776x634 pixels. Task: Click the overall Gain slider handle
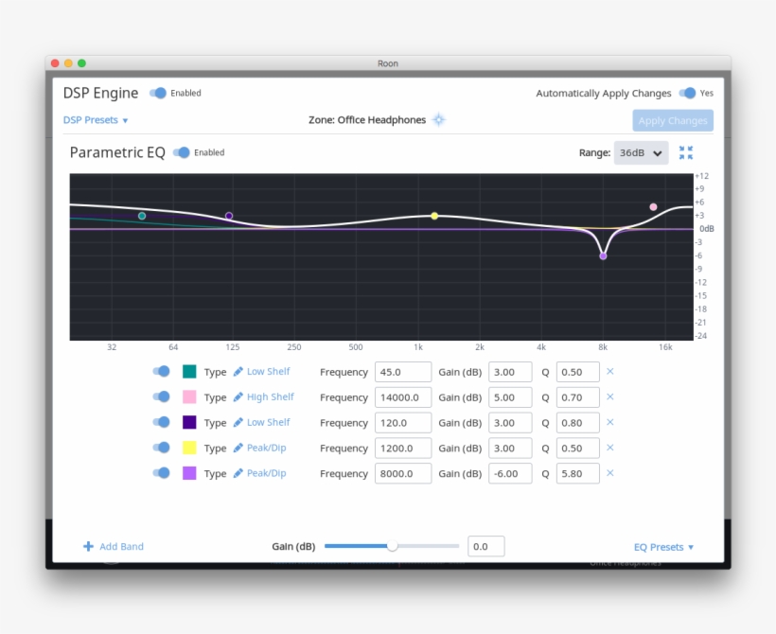click(393, 546)
